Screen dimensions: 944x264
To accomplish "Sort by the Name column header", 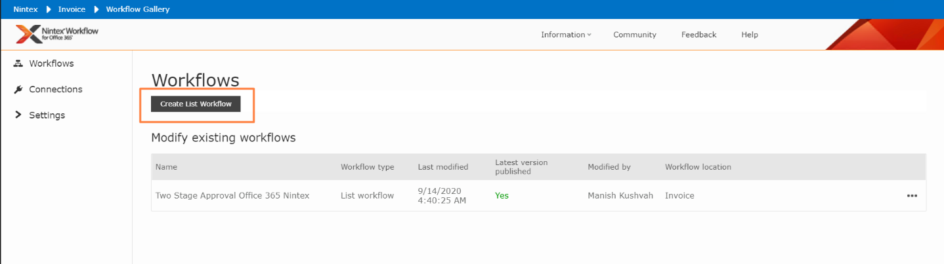I will [x=166, y=167].
